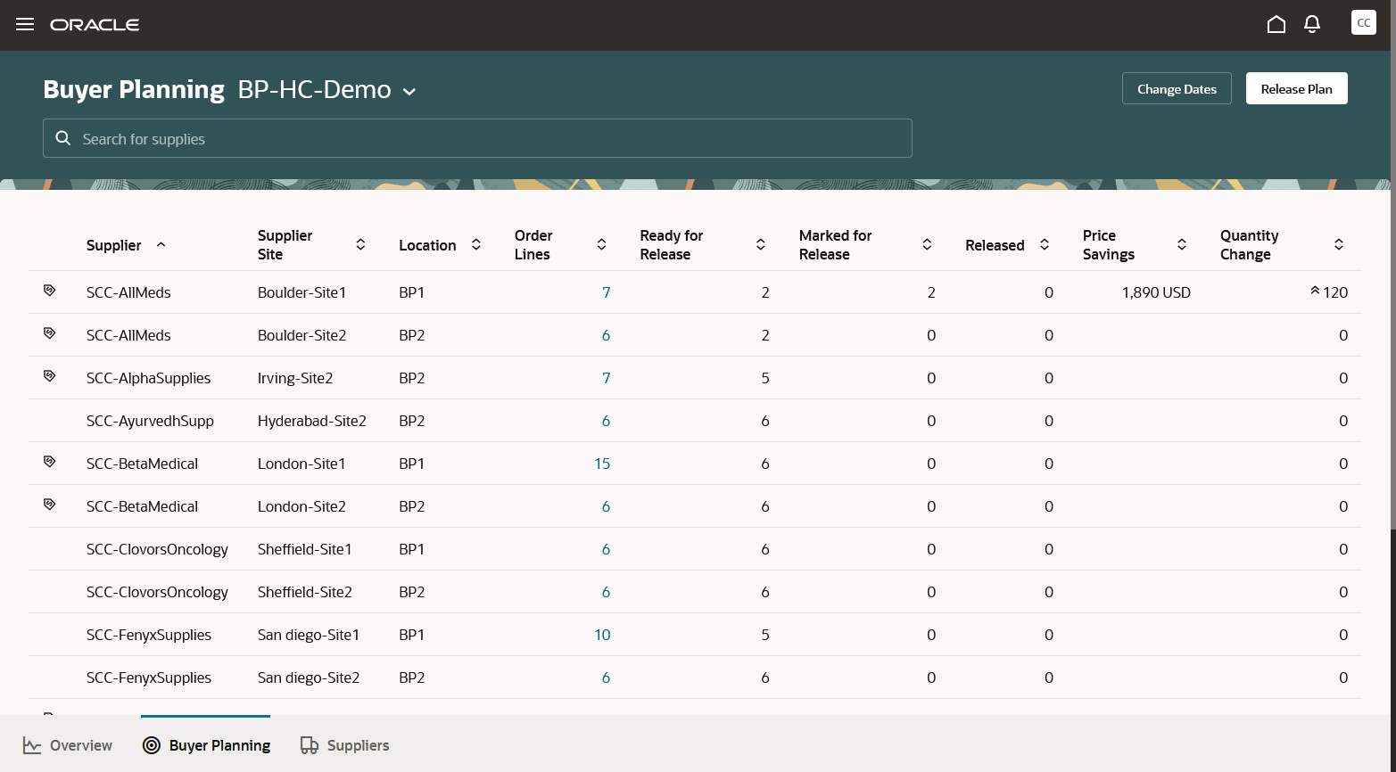This screenshot has height=772, width=1396.
Task: Go to the Home icon
Action: click(1276, 24)
